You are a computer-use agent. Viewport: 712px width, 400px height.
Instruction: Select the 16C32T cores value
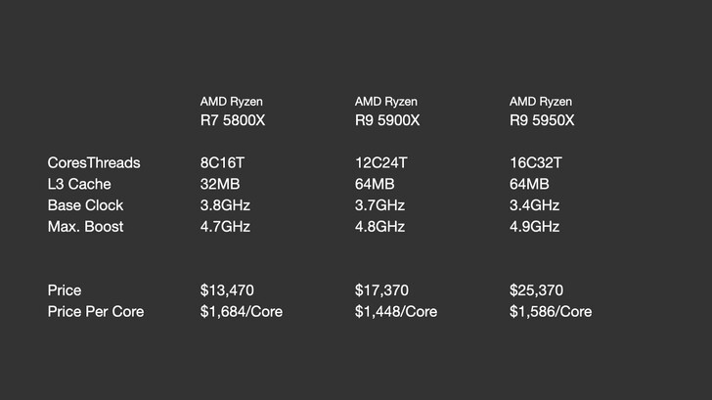[536, 162]
